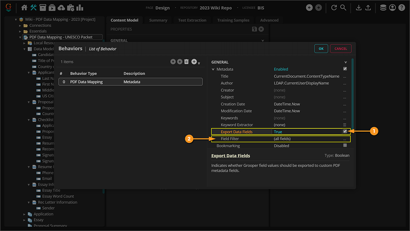The width and height of the screenshot is (410, 231).
Task: Move the selected behavior down with the arrow icon
Action: pos(180,62)
